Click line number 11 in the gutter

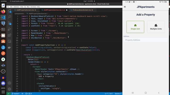tap(17, 40)
